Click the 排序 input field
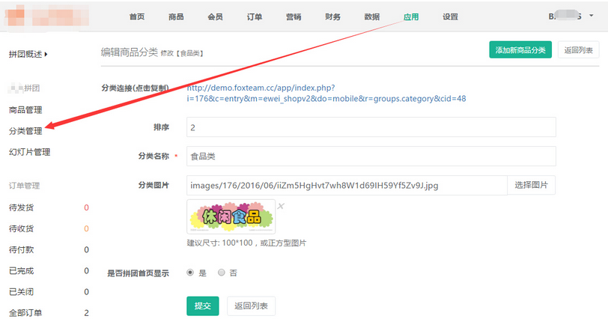 tap(371, 128)
